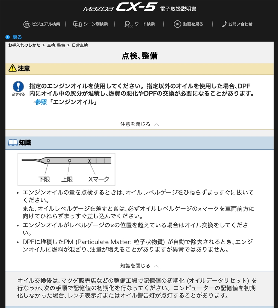This screenshot has height=308, width=278.
Task: Open シーン別検索 in the top menu
Action: [96, 24]
